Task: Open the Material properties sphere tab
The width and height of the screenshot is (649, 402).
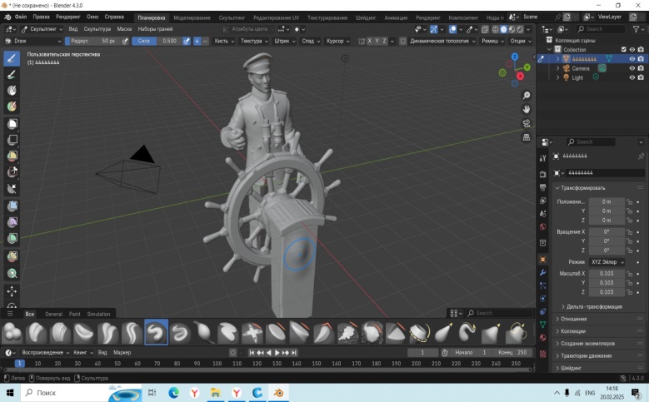Action: click(x=542, y=337)
